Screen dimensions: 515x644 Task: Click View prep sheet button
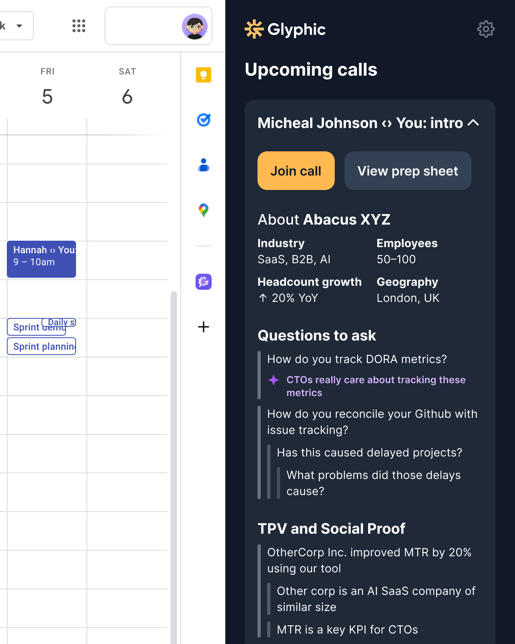(x=408, y=171)
